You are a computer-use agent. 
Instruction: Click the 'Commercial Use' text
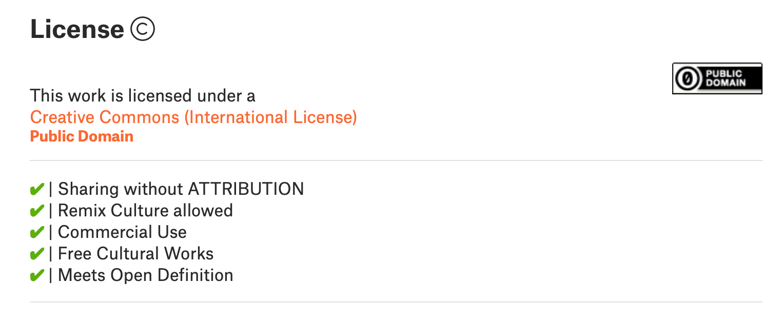click(x=122, y=232)
